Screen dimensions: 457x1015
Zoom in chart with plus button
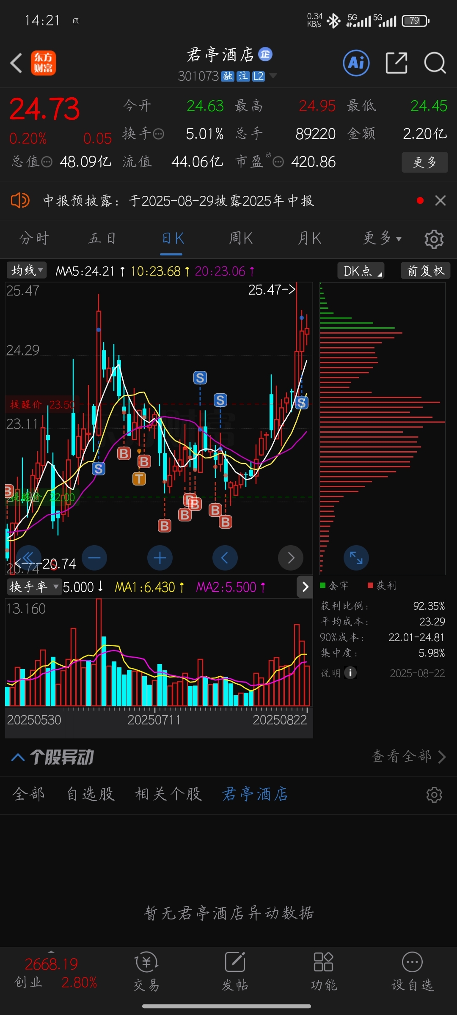tap(160, 558)
